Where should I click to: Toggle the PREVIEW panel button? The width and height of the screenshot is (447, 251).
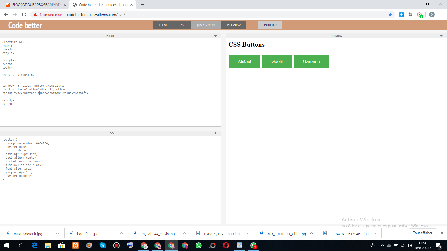point(234,25)
